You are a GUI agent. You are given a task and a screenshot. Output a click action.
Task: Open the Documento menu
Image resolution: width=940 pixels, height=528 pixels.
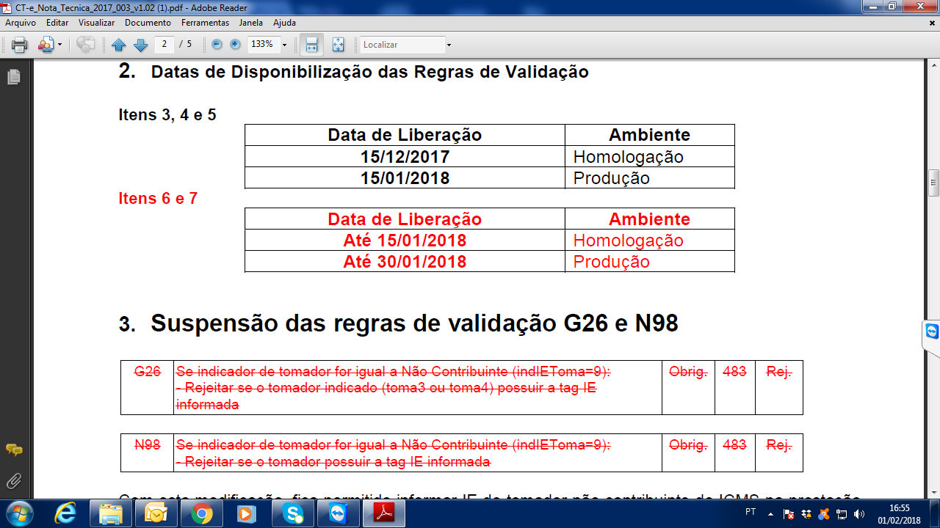coord(148,23)
